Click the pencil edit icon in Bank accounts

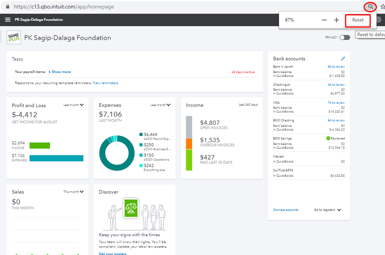click(343, 59)
